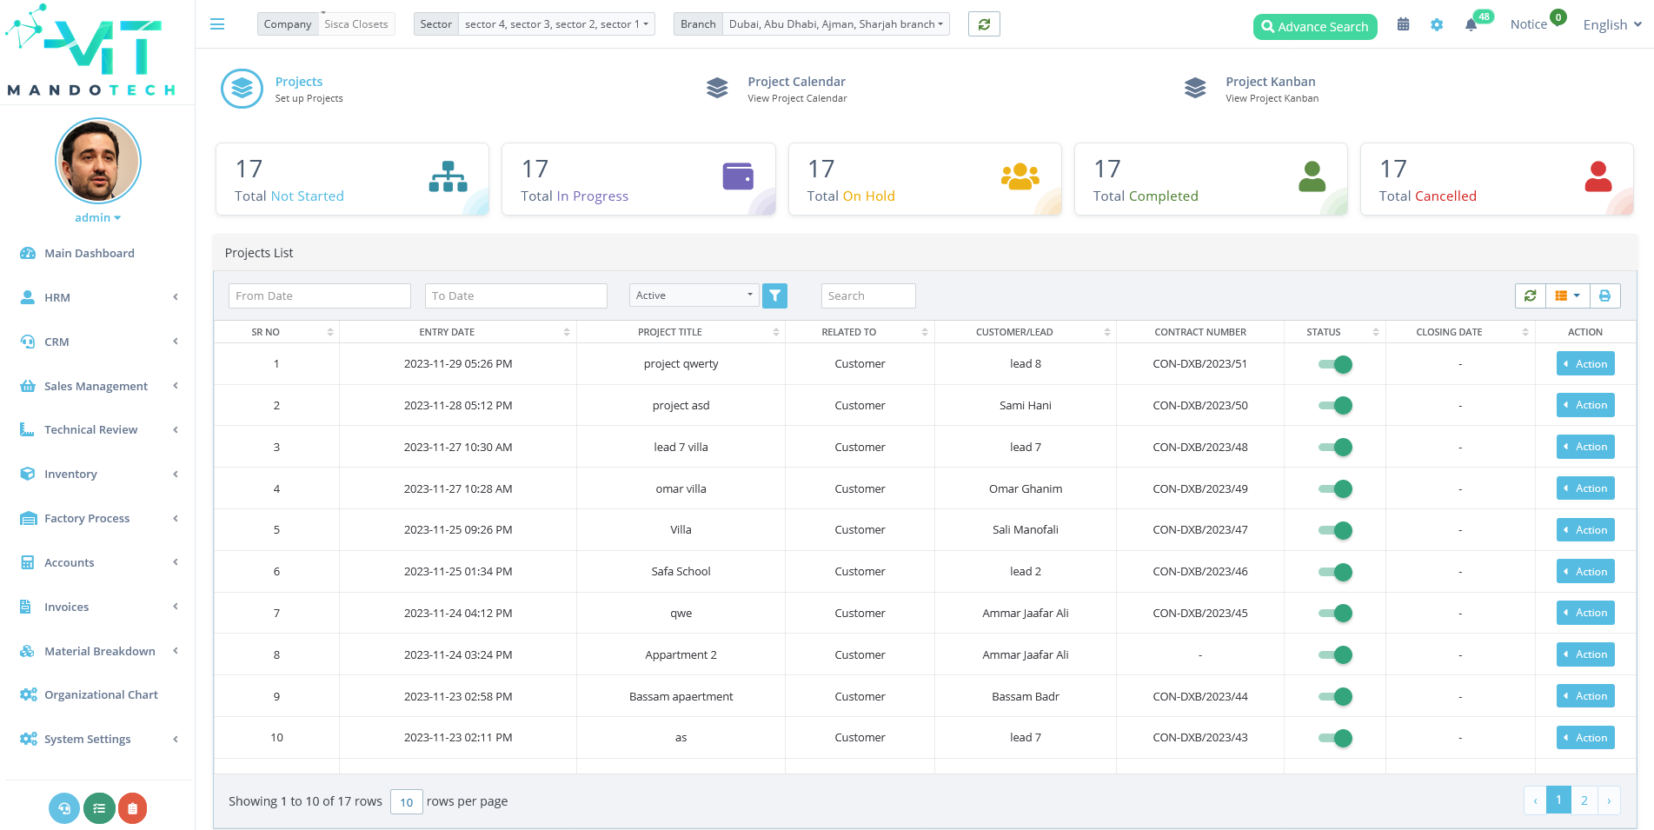The width and height of the screenshot is (1654, 830).
Task: Sort by clicking the ENTRY DATE column arrows
Action: [x=567, y=331]
